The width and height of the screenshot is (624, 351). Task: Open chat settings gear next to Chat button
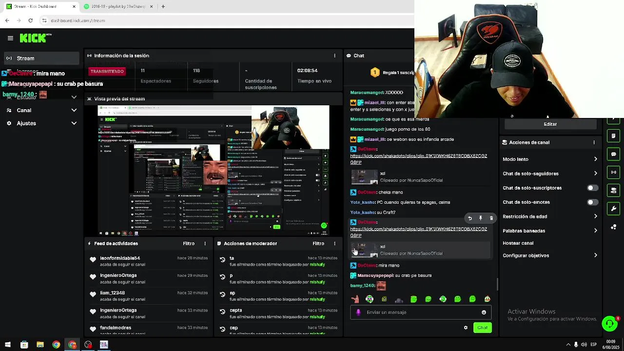point(466,328)
